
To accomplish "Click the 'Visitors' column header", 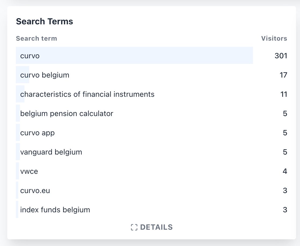I will click(x=274, y=39).
